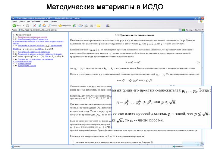Print the page with printer icon
217x162 pixels.
[x=86, y=25]
